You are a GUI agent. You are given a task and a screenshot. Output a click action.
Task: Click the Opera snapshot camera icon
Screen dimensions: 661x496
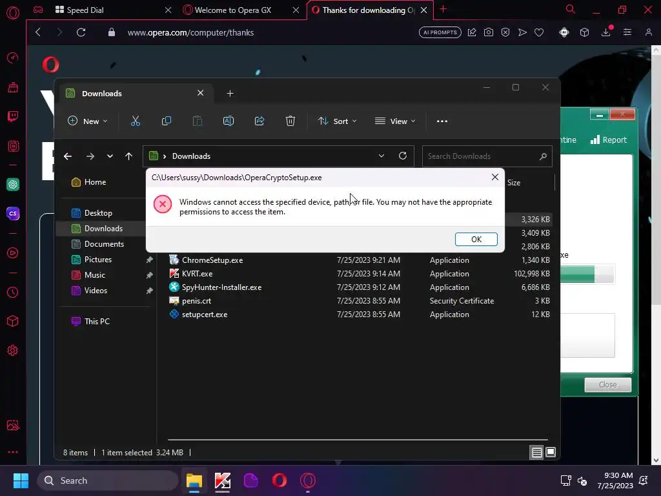click(x=489, y=32)
